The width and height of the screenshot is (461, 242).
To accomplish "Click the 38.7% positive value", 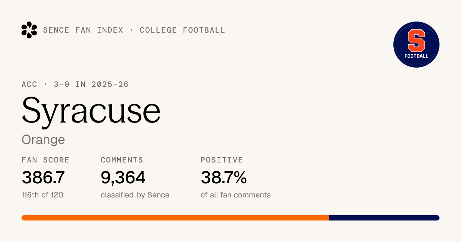I will [x=224, y=177].
